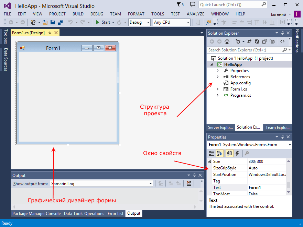Click the Refresh icon in Solution Explorer
This screenshot has width=303, height=227.
[257, 41]
